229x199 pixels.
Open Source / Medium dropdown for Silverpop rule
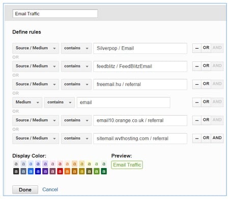pos(36,48)
